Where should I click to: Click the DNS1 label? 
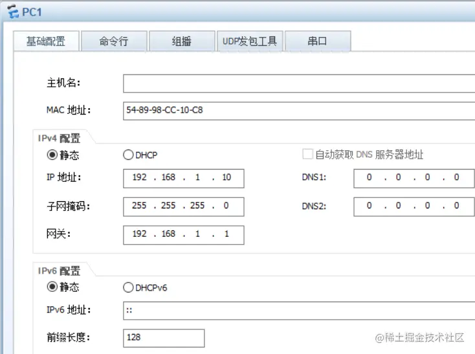(x=314, y=177)
